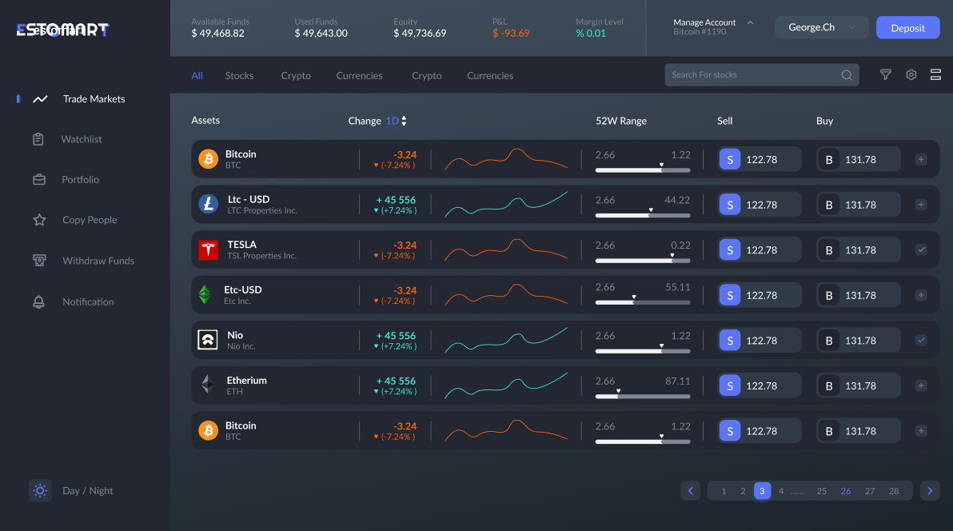The height and width of the screenshot is (531, 953).
Task: Open the filter funnel icon
Action: tap(886, 75)
